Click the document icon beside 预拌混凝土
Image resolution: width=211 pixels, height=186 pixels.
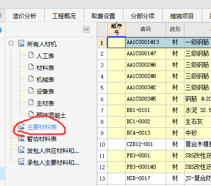(x=31, y=114)
